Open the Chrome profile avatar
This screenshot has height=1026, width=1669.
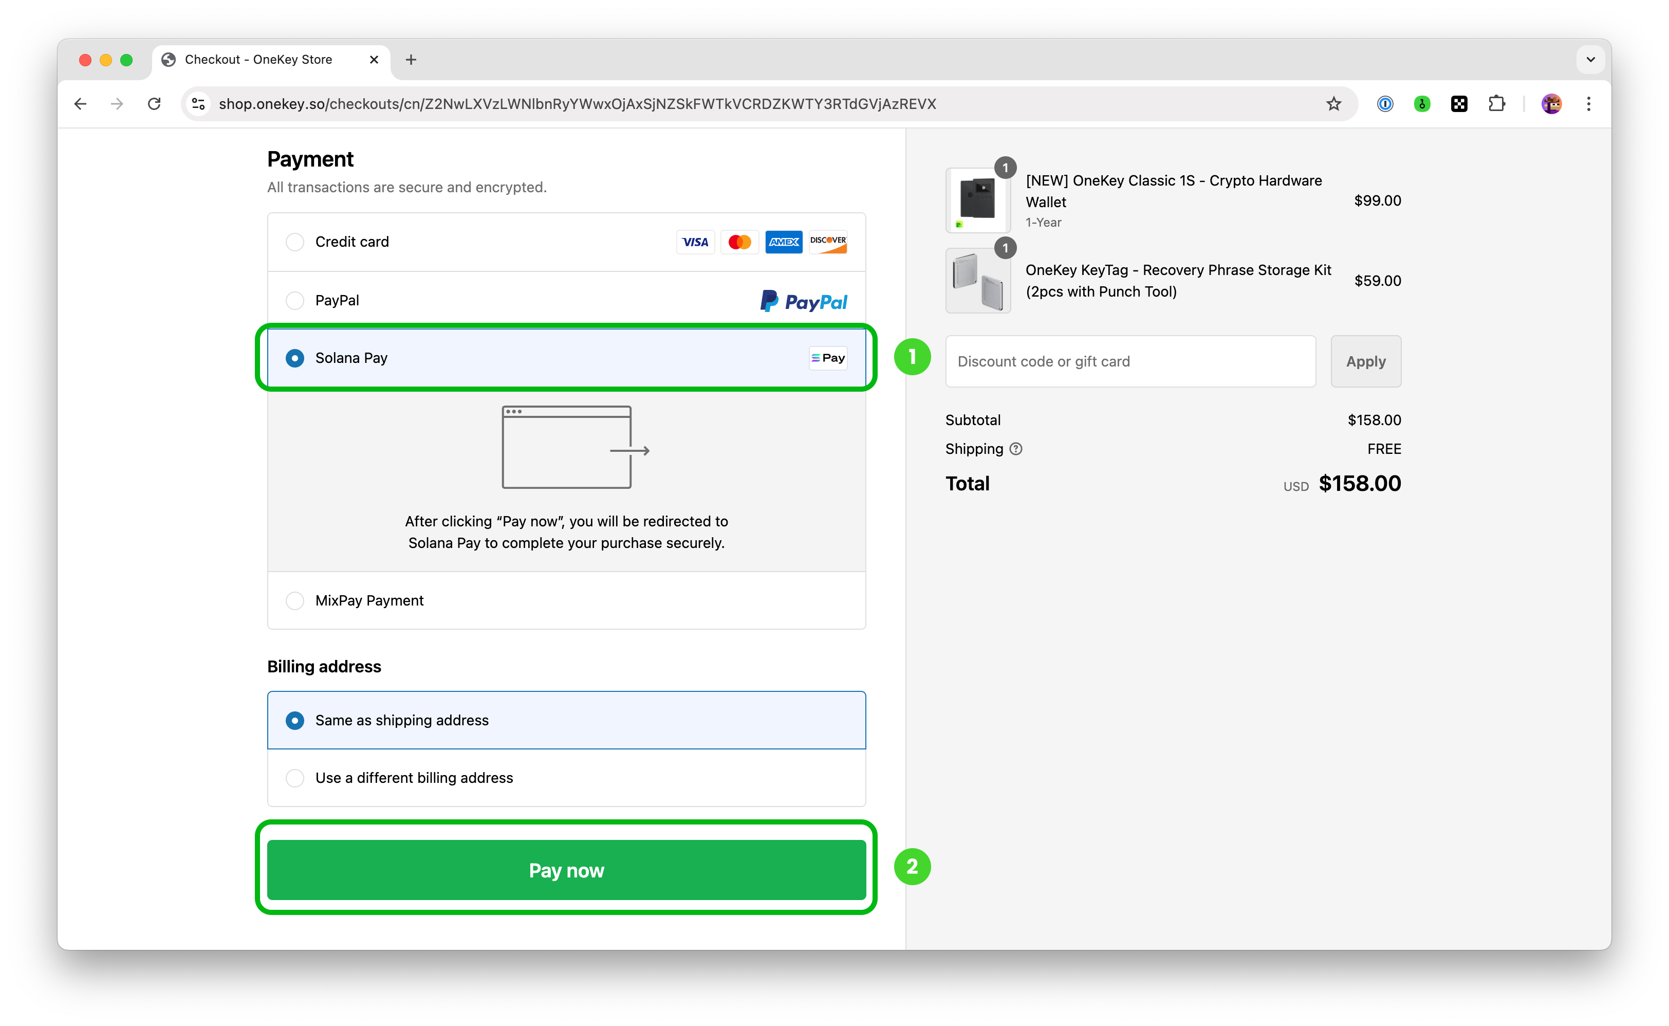point(1551,103)
